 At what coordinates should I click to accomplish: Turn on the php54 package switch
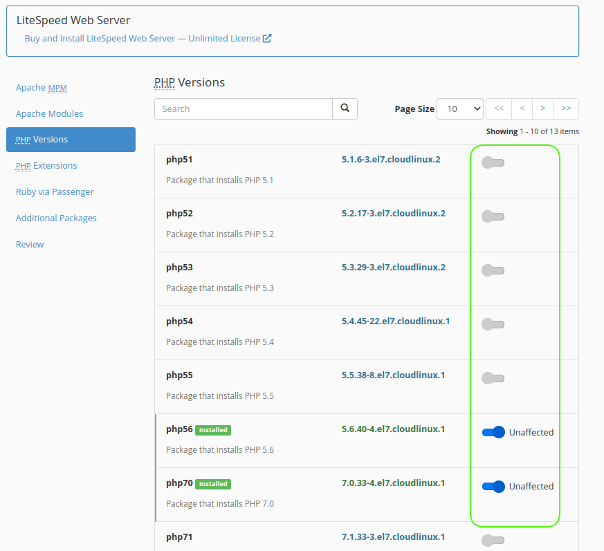coord(493,324)
